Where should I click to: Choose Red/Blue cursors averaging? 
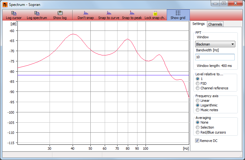tap(198, 132)
